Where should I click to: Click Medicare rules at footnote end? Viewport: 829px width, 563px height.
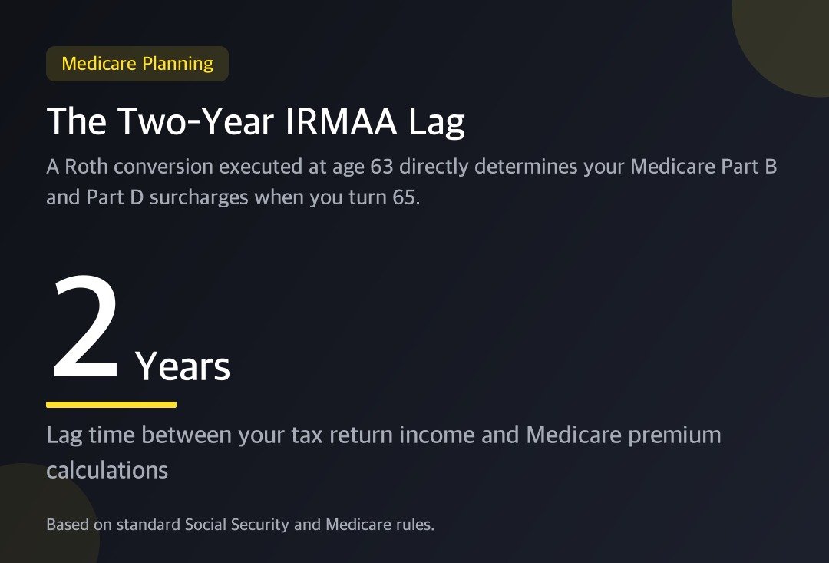pos(380,525)
